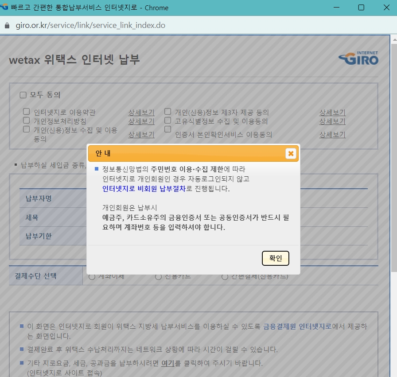
Task: Open 상세보기 for 개인(신용)정보 수집 및 이용 동의
Action: point(141,134)
